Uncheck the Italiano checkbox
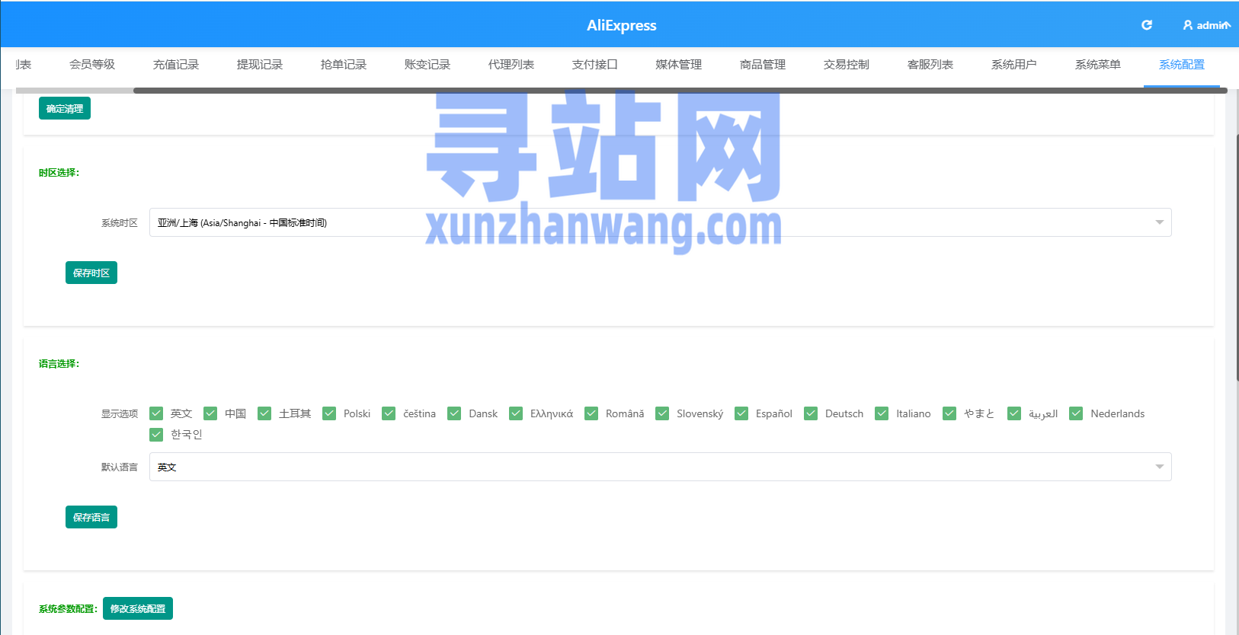 click(882, 413)
